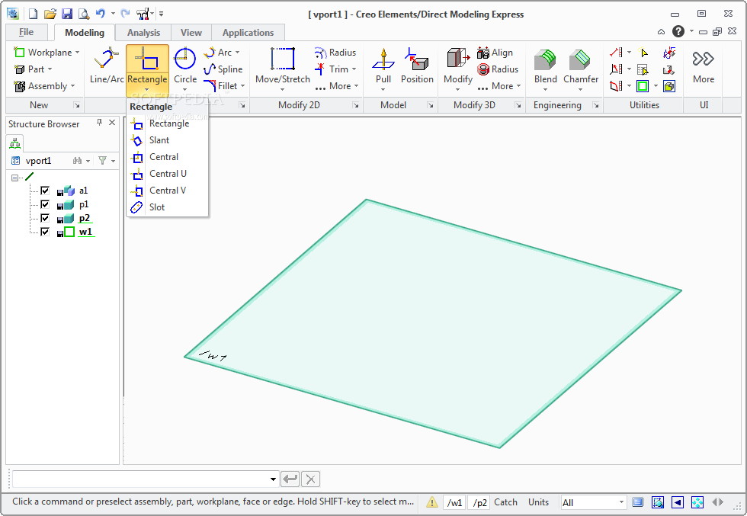
Task: Select the p2 part in the tree
Action: pyautogui.click(x=85, y=218)
